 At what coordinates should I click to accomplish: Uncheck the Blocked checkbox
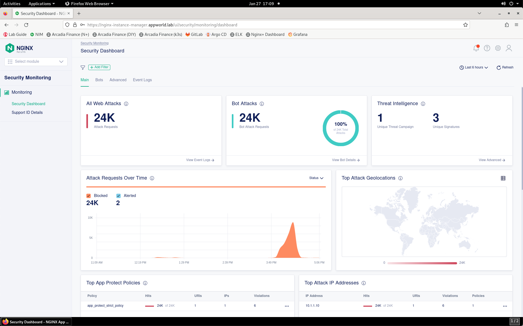pyautogui.click(x=89, y=196)
